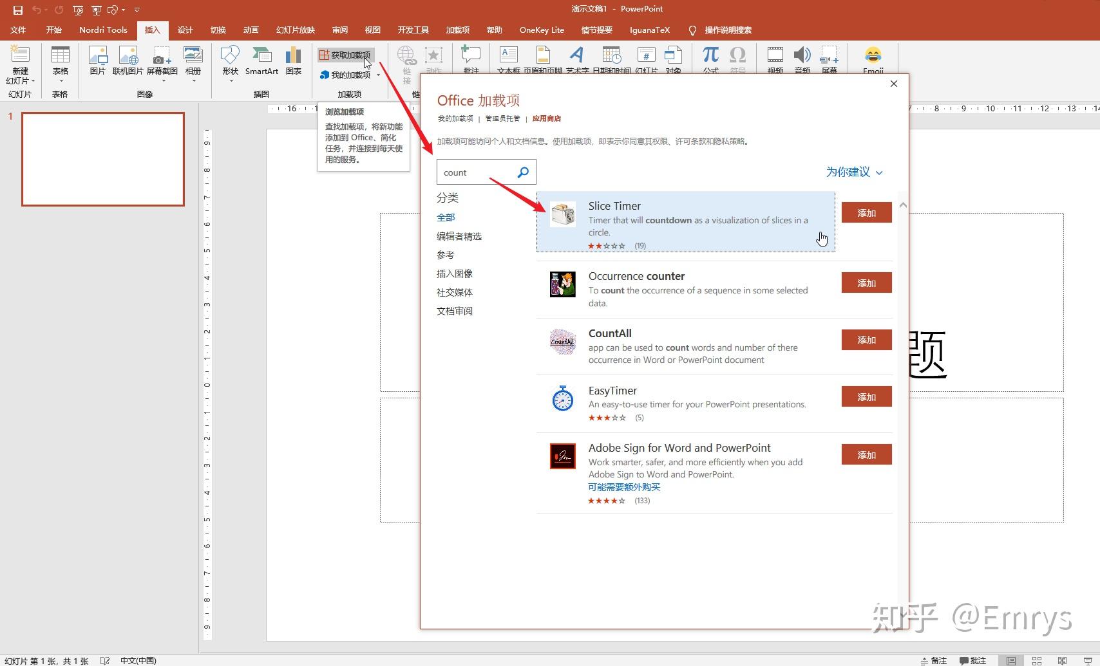
Task: Click the Undo icon in title bar
Action: click(x=37, y=10)
